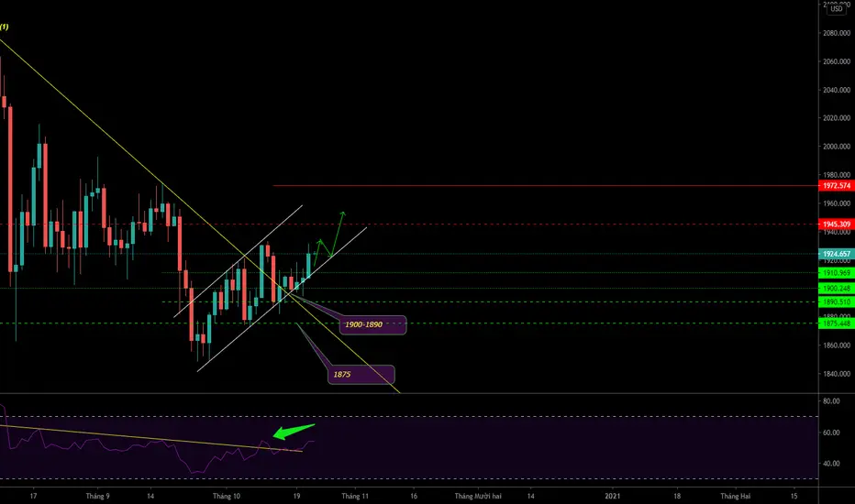Select the 1972.574 red price label

[837, 186]
